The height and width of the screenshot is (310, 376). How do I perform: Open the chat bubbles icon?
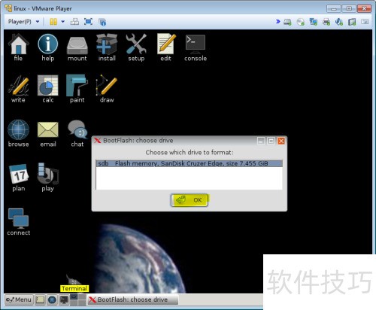(77, 133)
